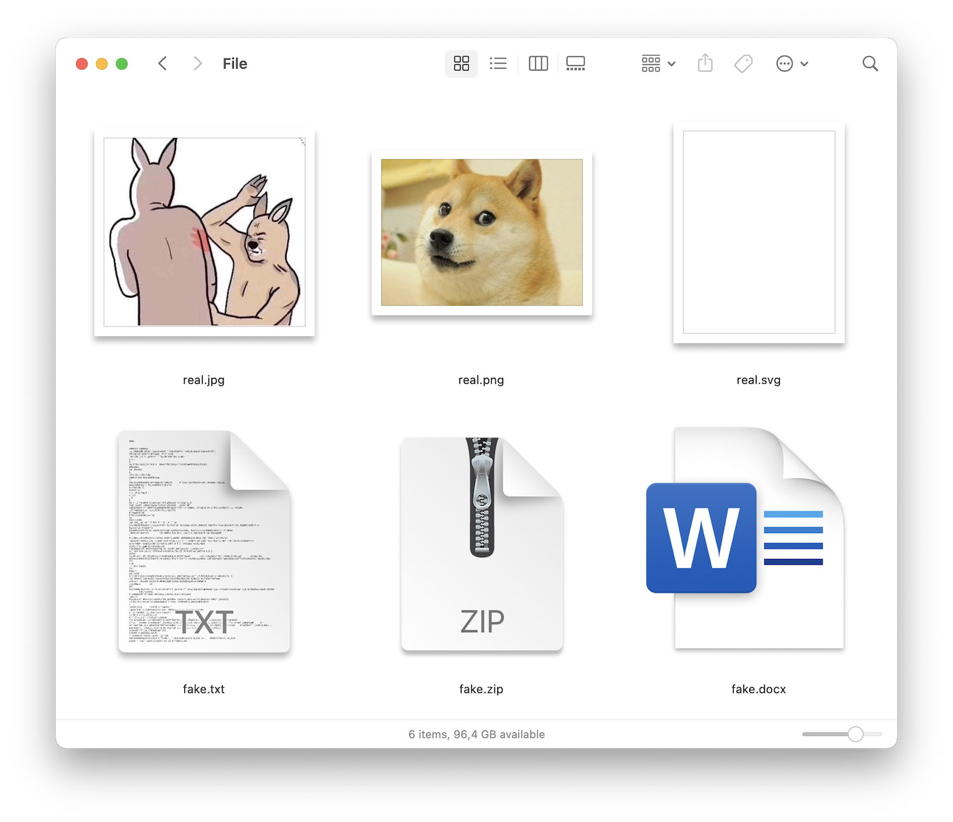Click the green fullscreen window button
The height and width of the screenshot is (822, 953).
click(121, 64)
